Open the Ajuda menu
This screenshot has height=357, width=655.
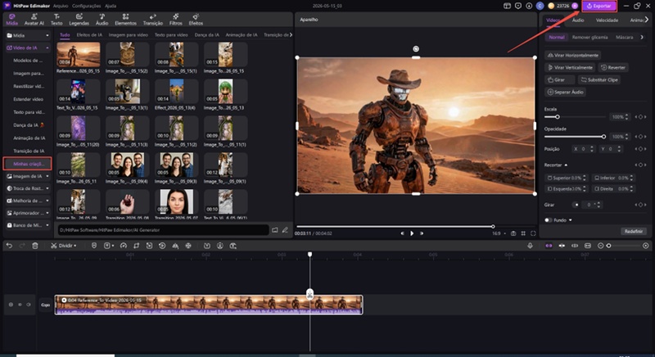pyautogui.click(x=111, y=6)
